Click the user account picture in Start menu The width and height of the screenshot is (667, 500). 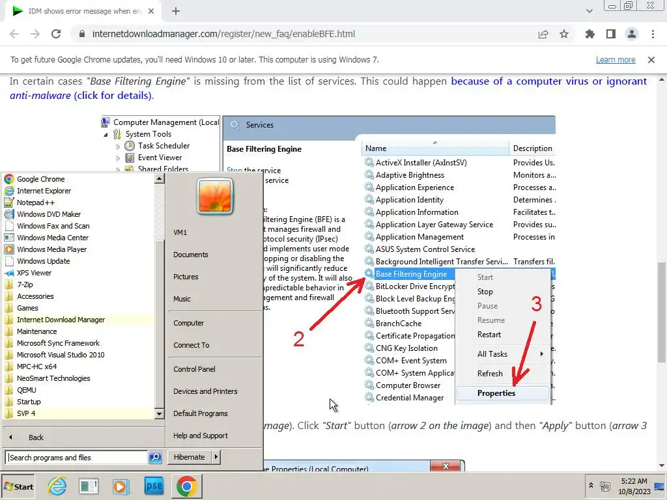[215, 196]
